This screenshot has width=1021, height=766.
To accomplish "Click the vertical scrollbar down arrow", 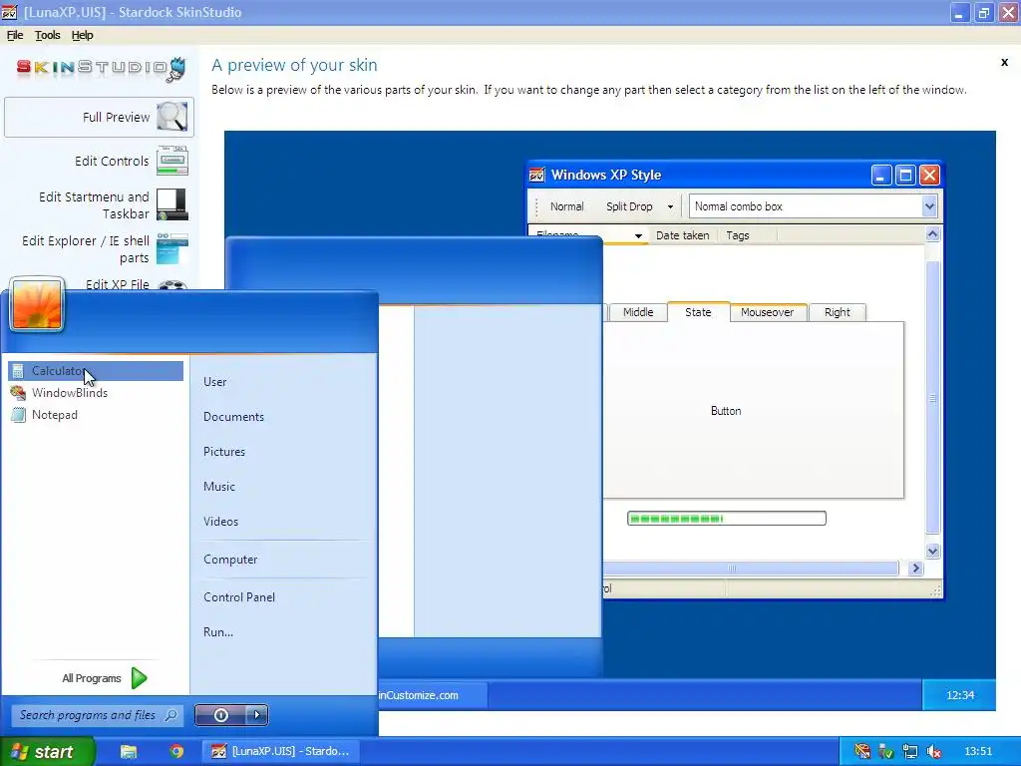I will [932, 551].
